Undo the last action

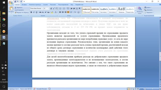point(18,1)
